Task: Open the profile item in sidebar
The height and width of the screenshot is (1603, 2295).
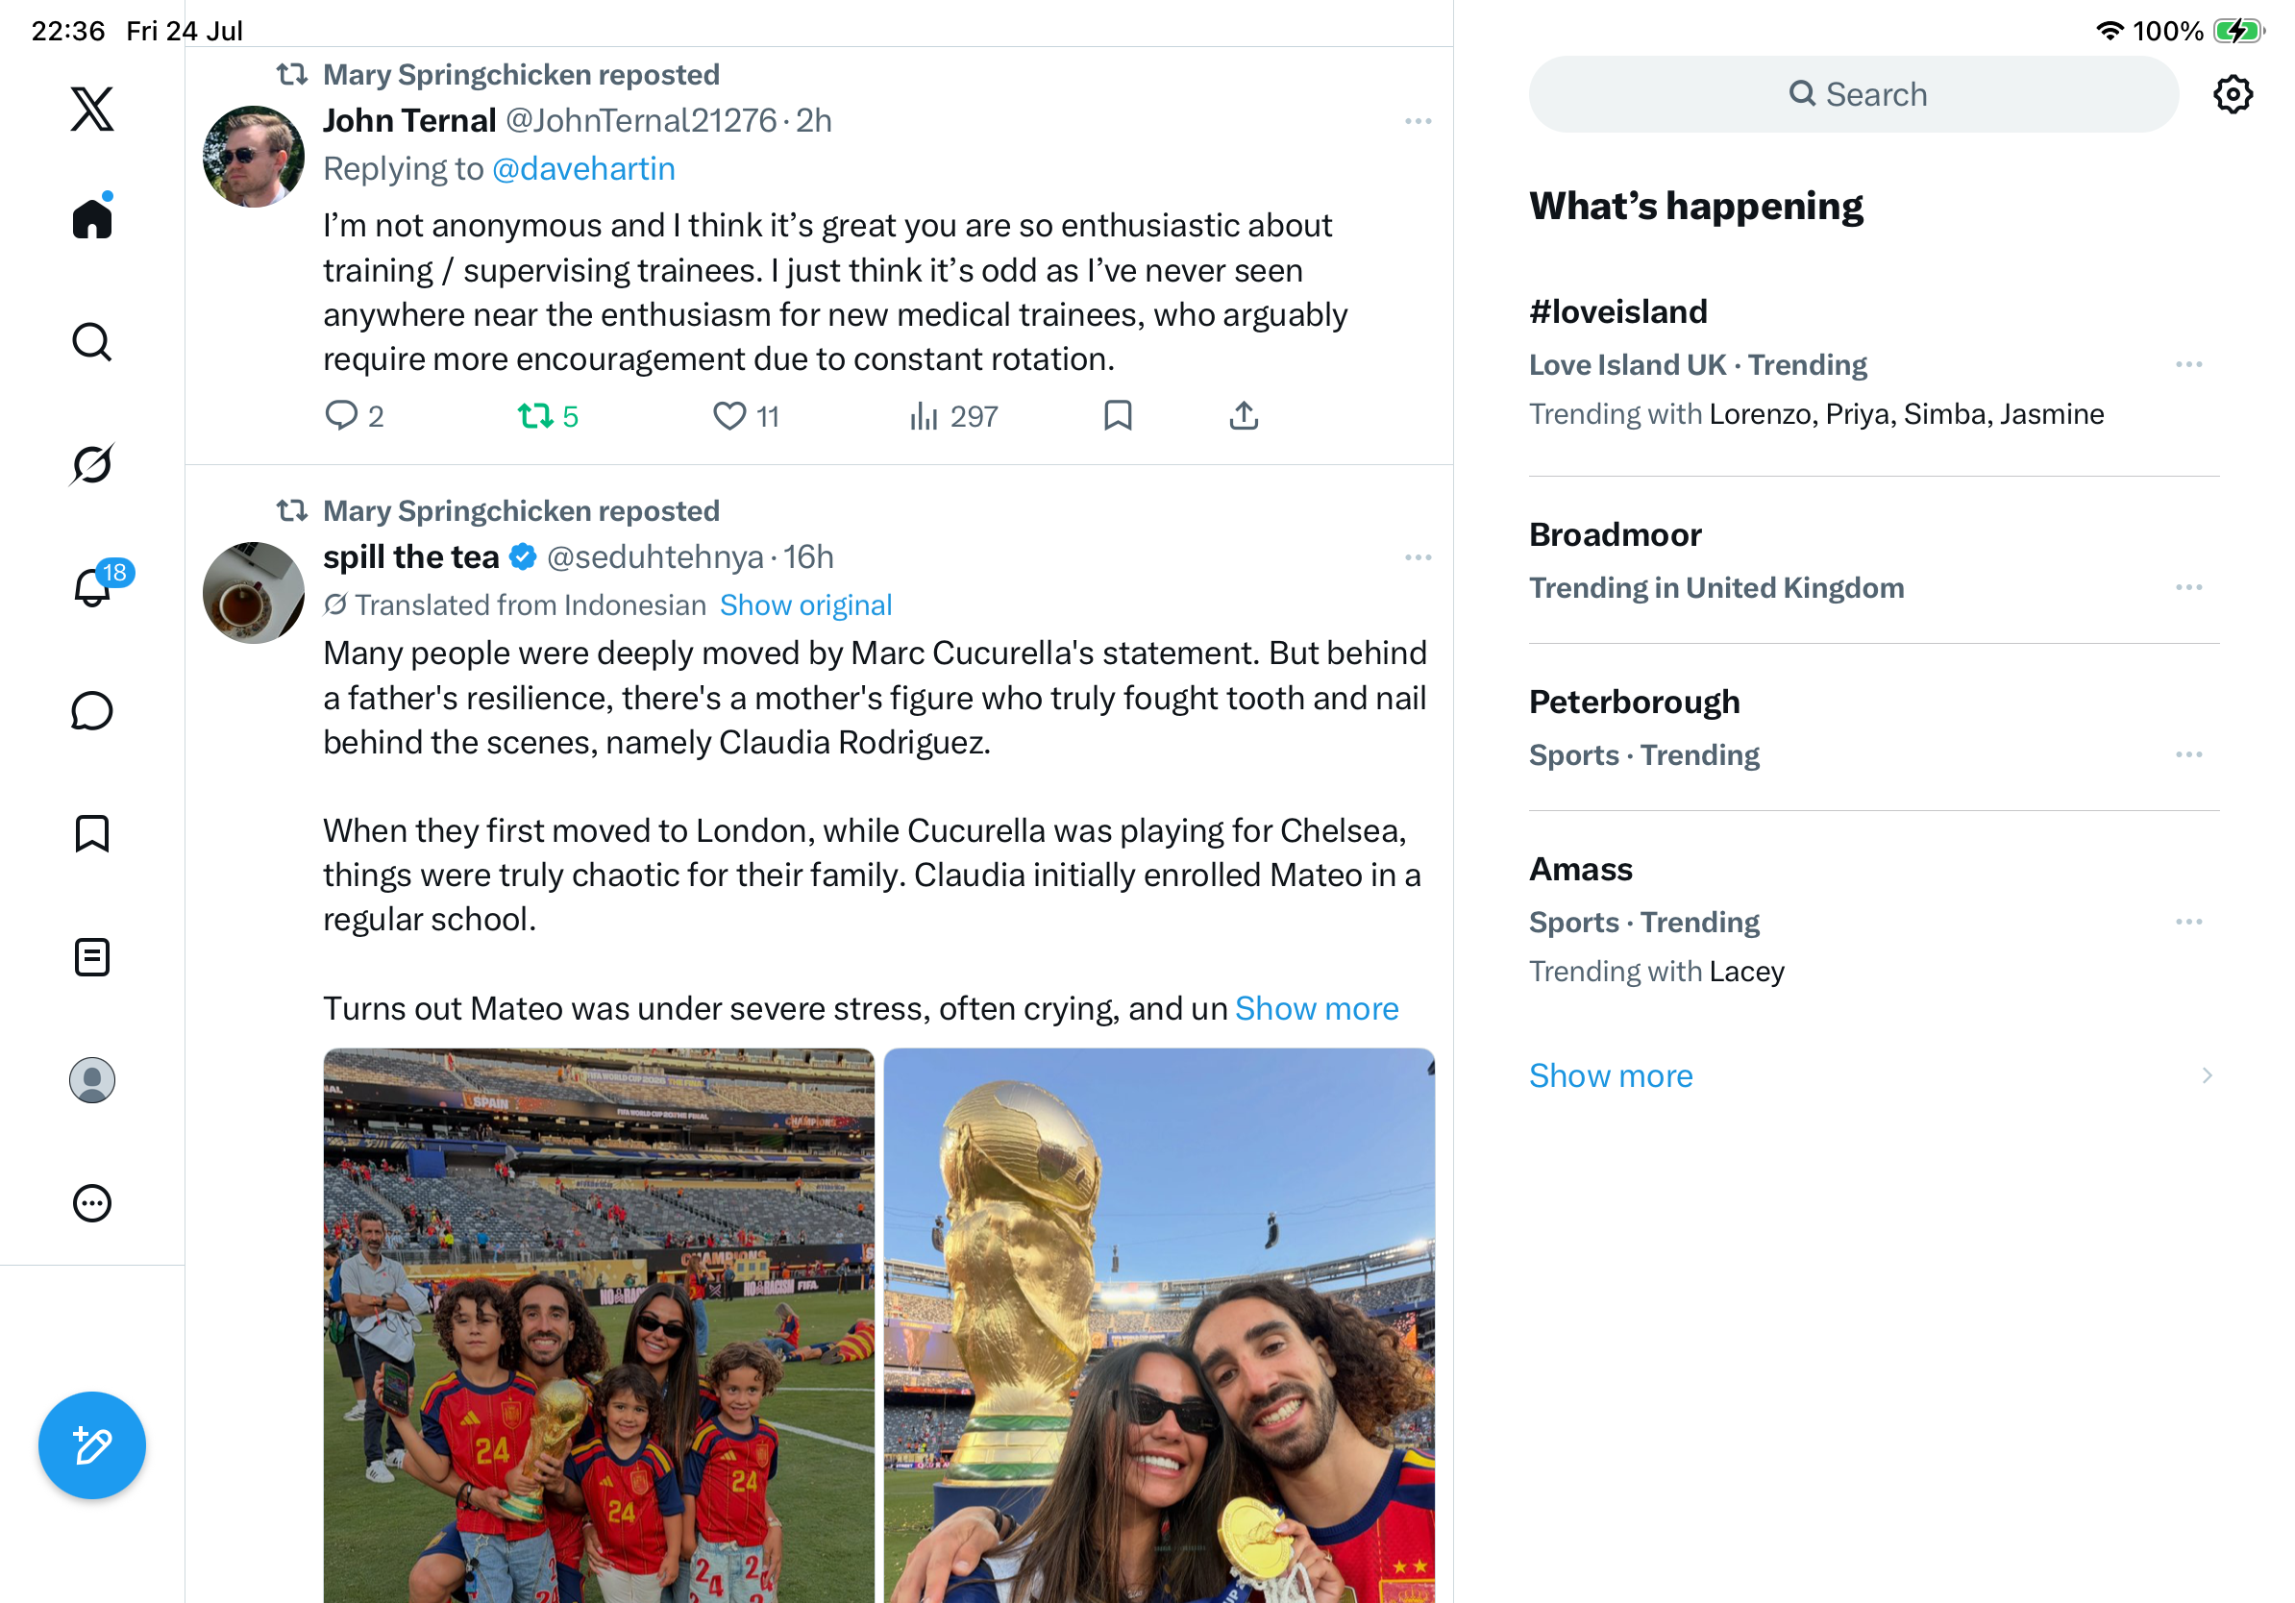Action: pos(92,1079)
